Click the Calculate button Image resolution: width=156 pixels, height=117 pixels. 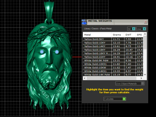coord(115,99)
